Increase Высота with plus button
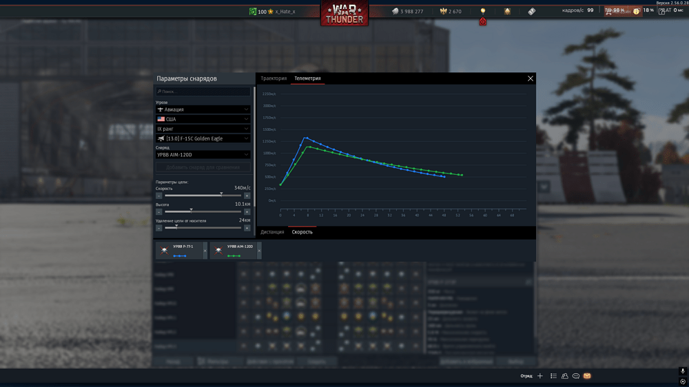Screen dimensions: 689x387 click(247, 211)
